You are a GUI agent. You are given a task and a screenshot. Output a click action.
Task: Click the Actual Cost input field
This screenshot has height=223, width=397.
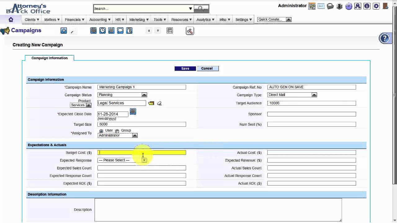click(312, 152)
